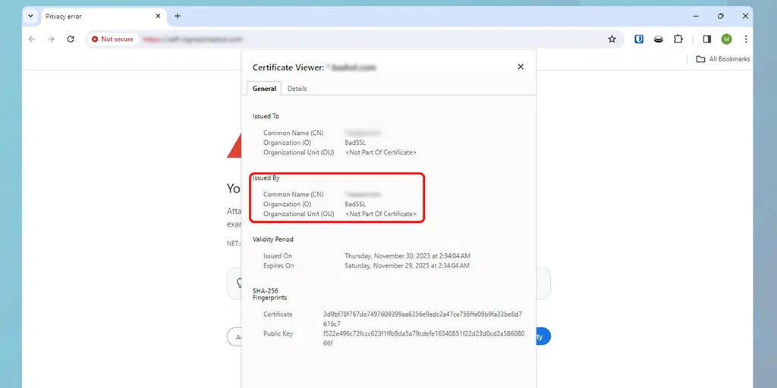Image resolution: width=777 pixels, height=388 pixels.
Task: Click the Not secure warning chip
Action: point(112,39)
